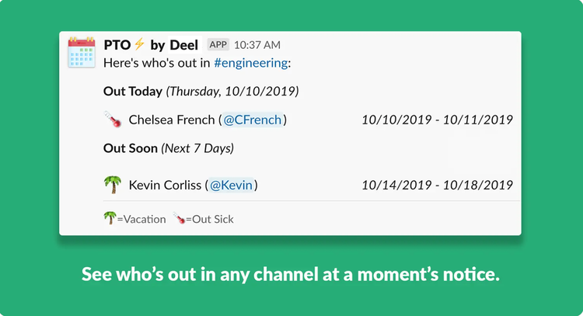Click the =Out Sick legend text
583x316 pixels.
pos(210,219)
